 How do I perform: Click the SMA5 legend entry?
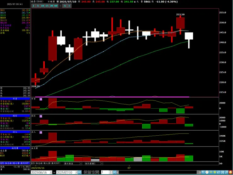15,10
